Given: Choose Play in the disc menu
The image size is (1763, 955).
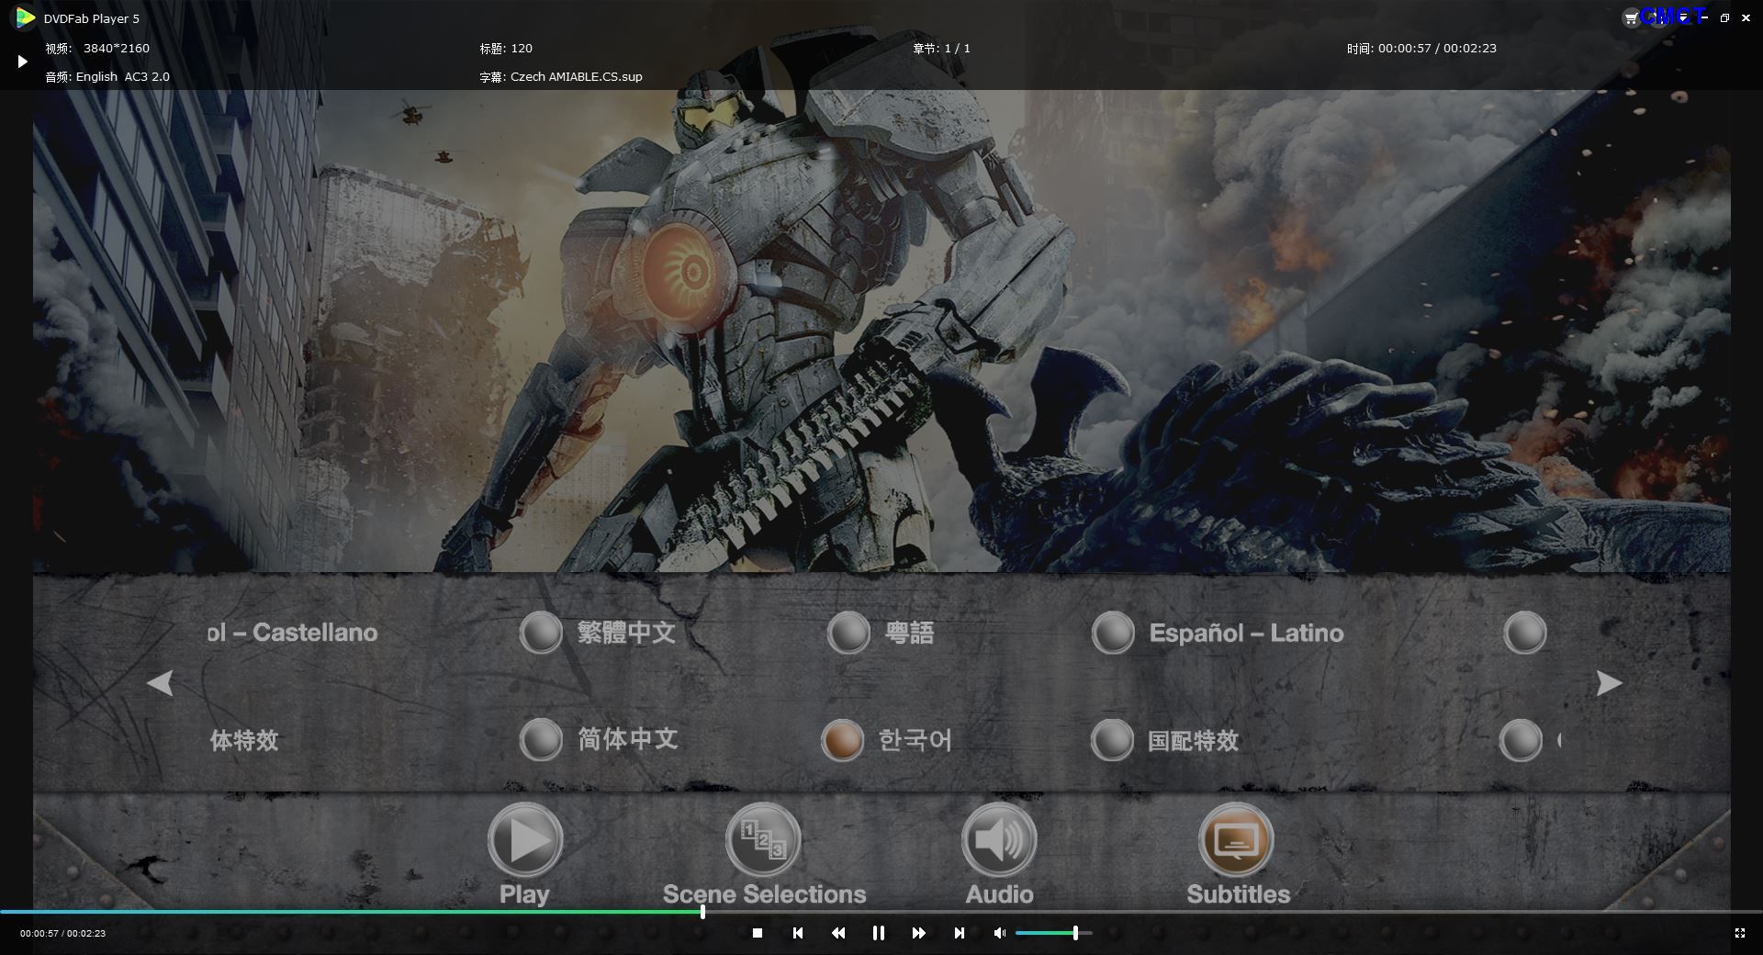Looking at the screenshot, I should pos(524,854).
